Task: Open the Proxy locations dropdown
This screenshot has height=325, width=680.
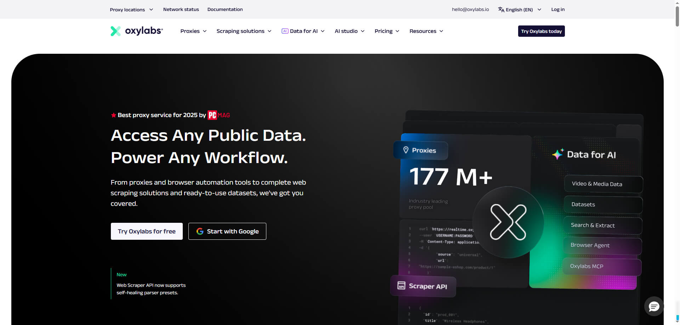Action: pos(131,10)
